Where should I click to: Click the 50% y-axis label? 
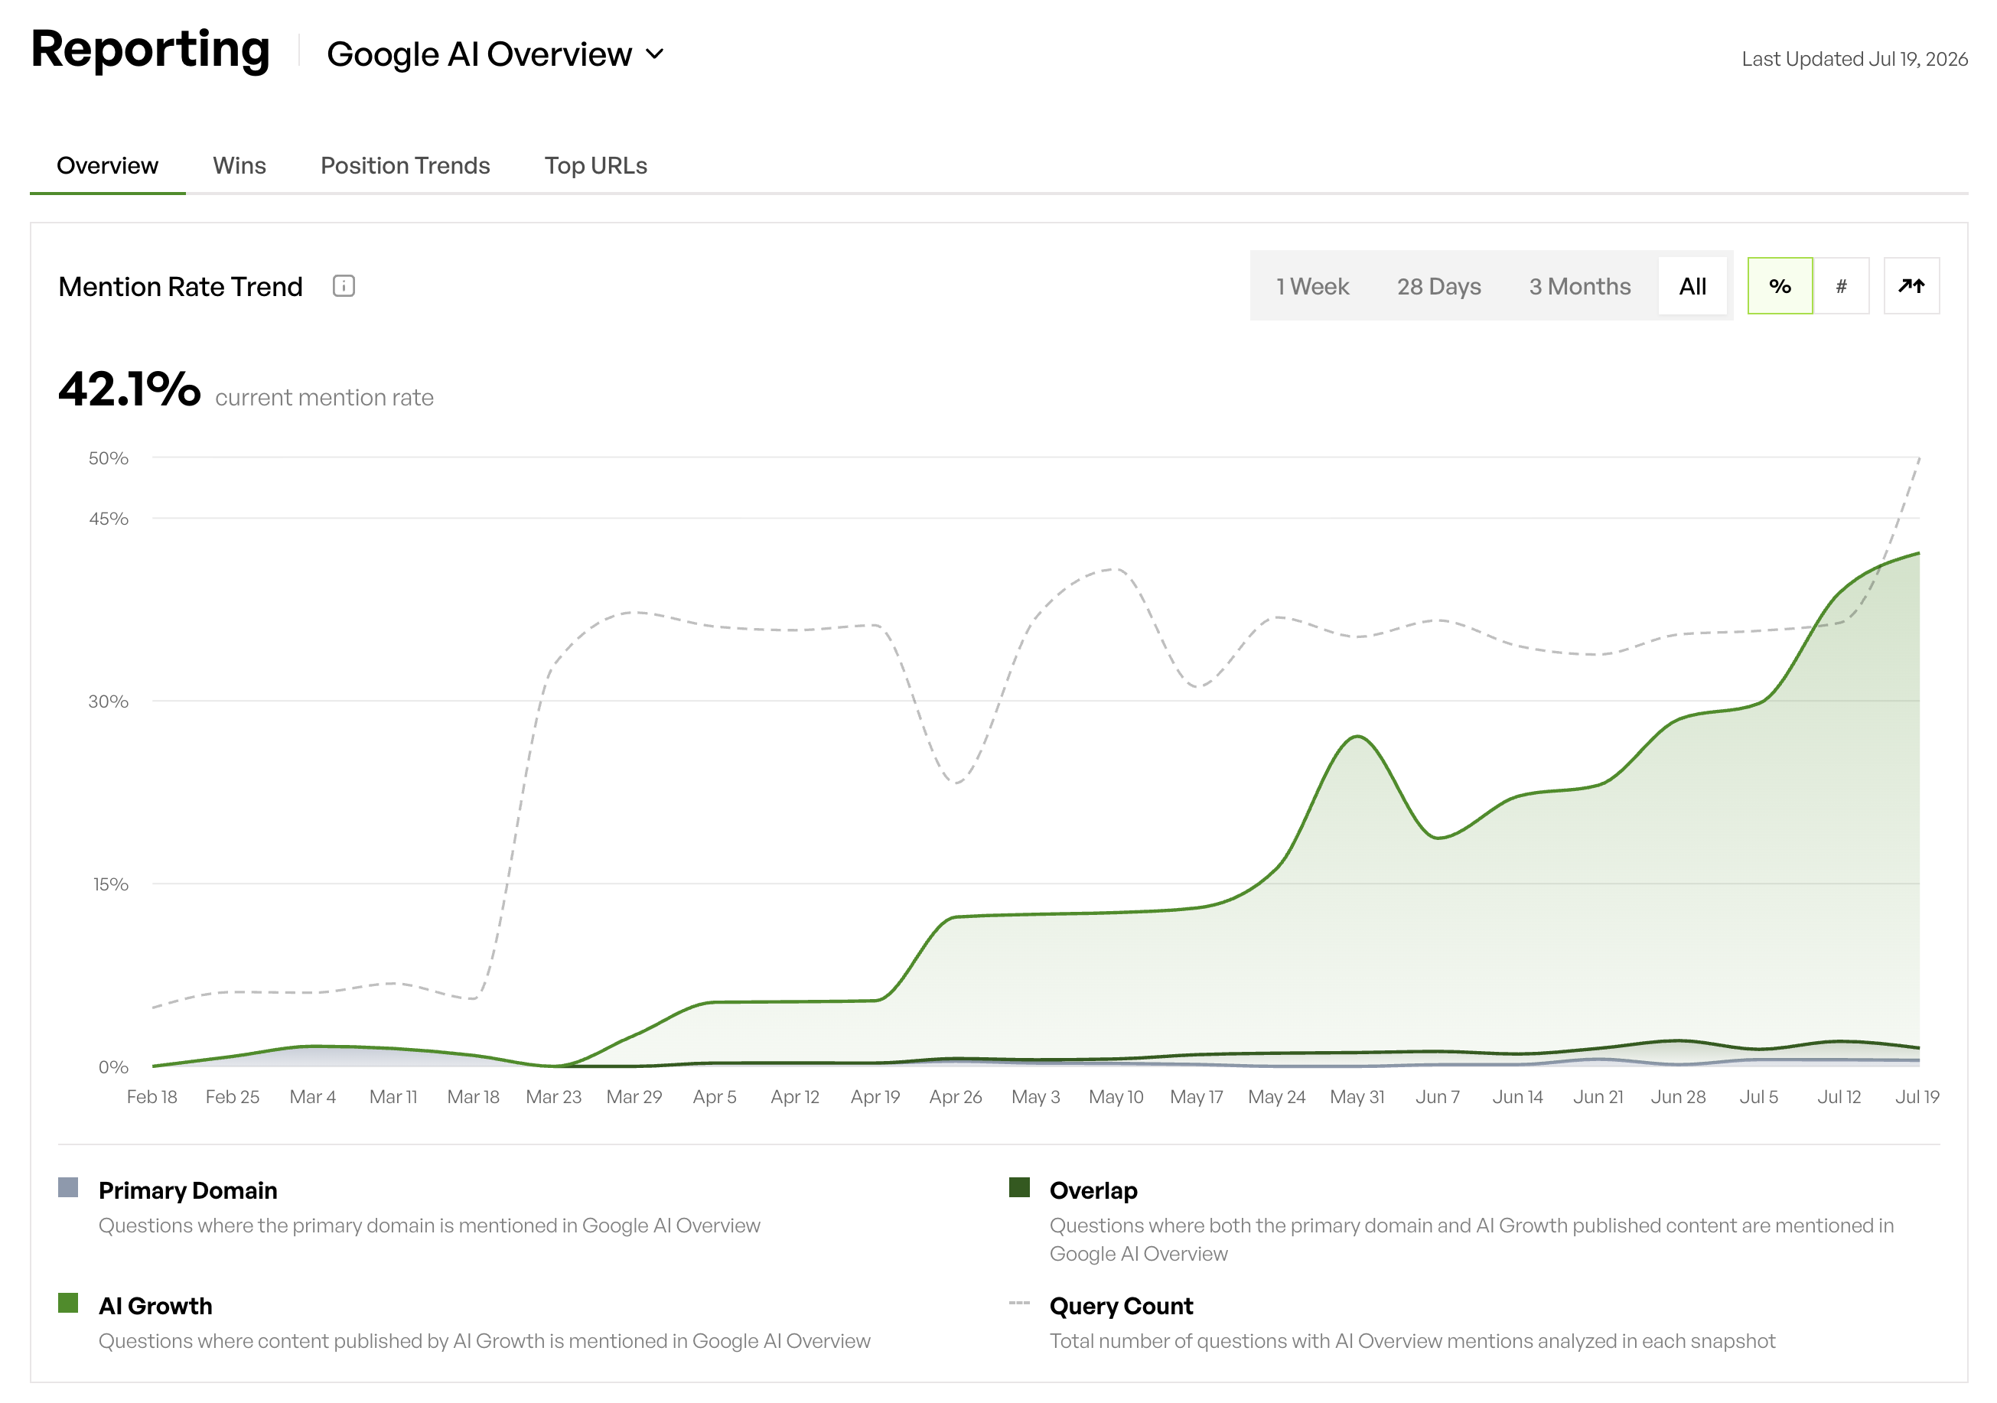coord(108,458)
